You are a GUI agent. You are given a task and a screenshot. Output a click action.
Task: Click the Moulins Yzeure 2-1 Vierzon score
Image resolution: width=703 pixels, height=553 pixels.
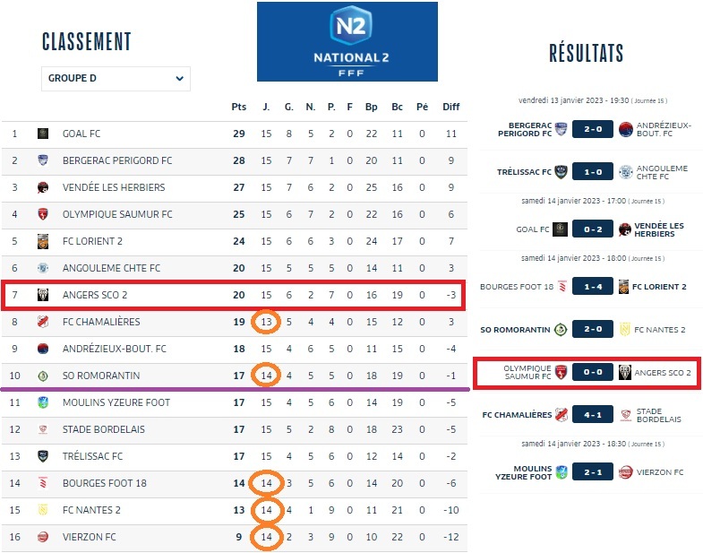592,472
